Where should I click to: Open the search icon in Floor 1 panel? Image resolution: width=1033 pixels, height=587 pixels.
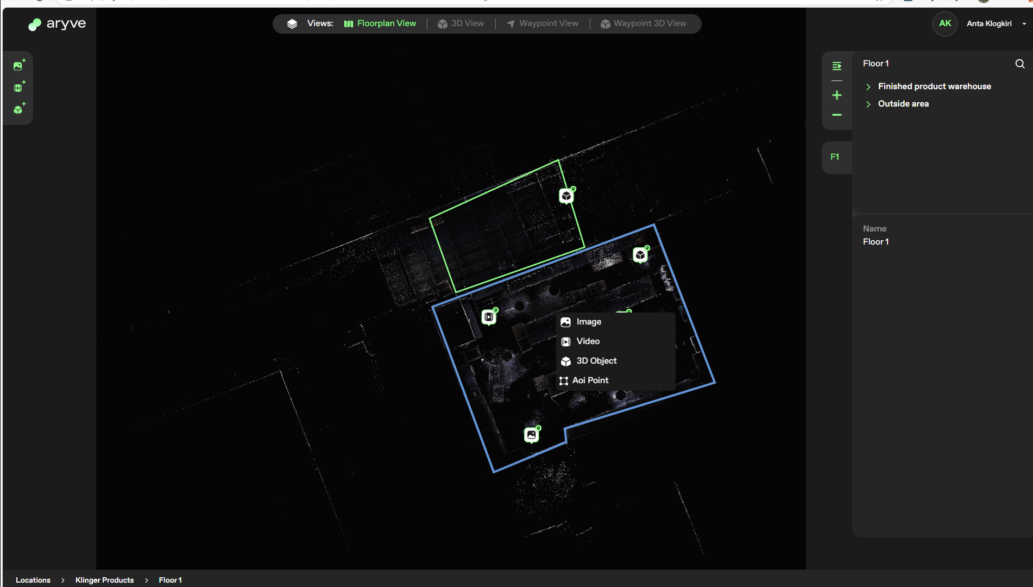coord(1019,64)
